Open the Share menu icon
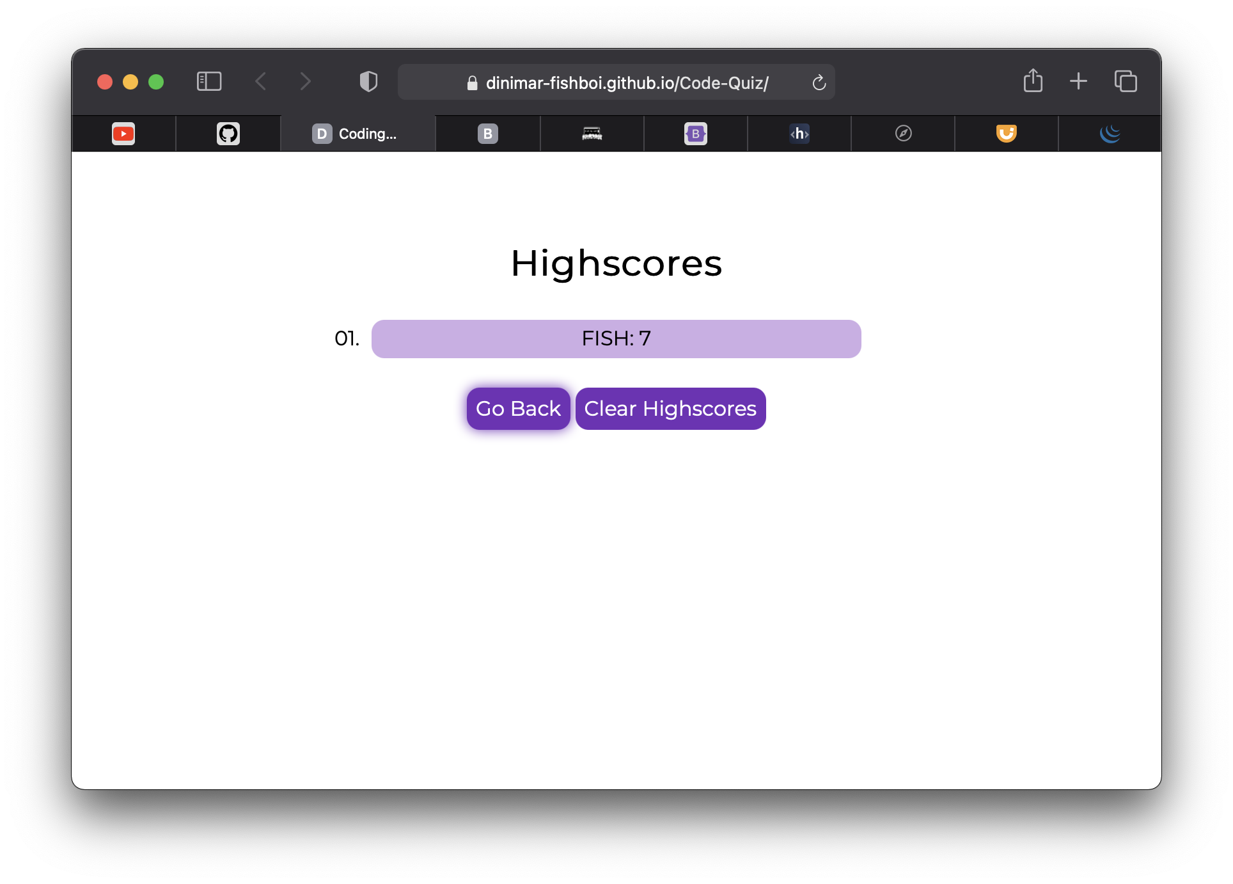Image resolution: width=1233 pixels, height=884 pixels. (x=1033, y=81)
